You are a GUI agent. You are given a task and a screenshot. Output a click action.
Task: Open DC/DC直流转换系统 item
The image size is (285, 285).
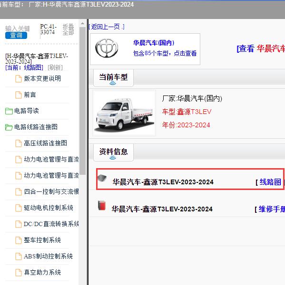tap(51, 224)
